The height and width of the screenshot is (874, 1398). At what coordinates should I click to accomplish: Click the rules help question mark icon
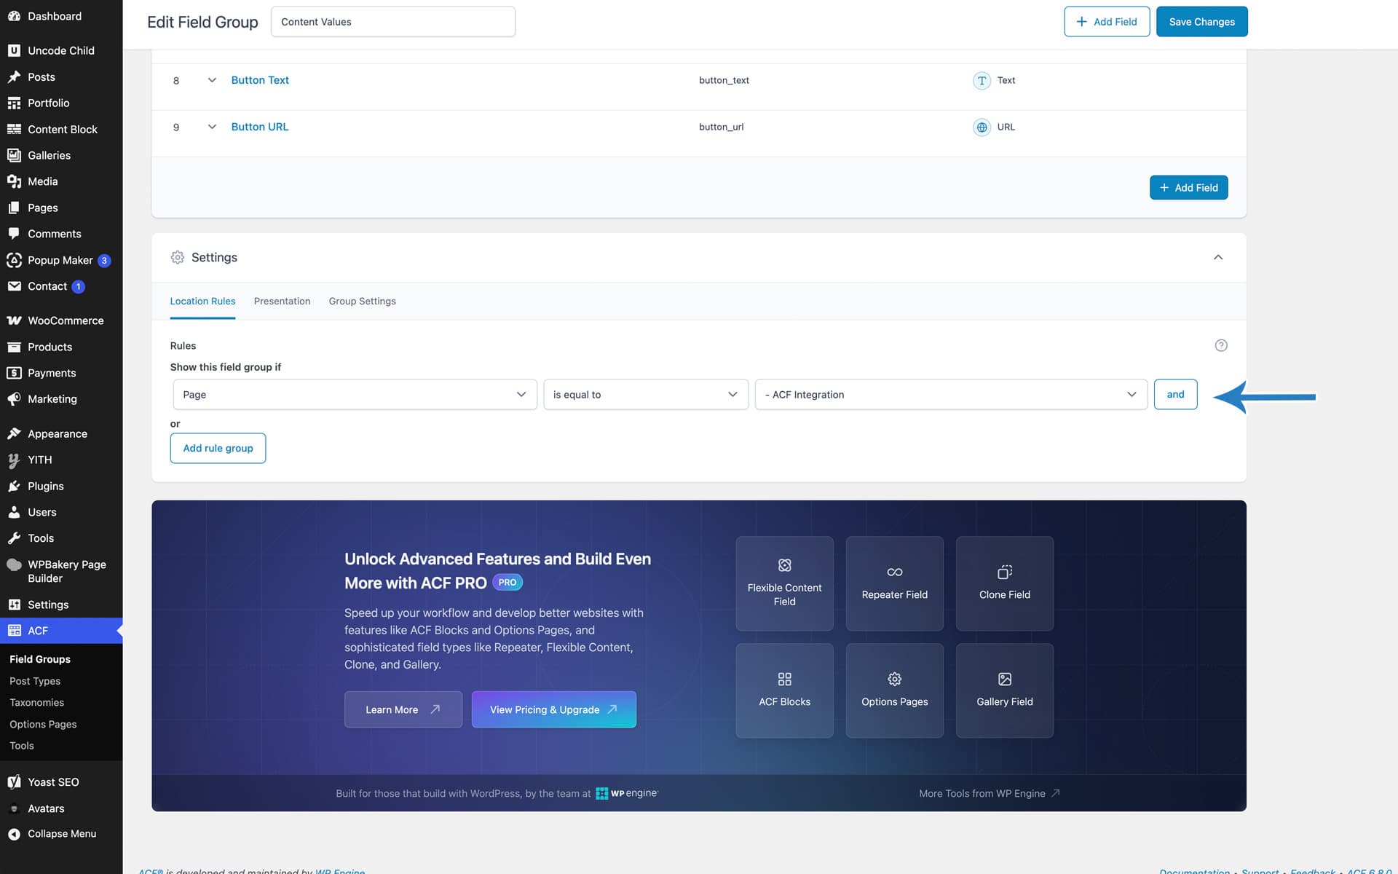(1221, 345)
